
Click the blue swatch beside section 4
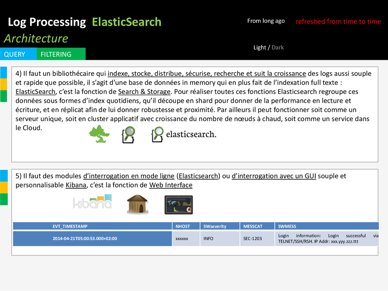[3, 72]
